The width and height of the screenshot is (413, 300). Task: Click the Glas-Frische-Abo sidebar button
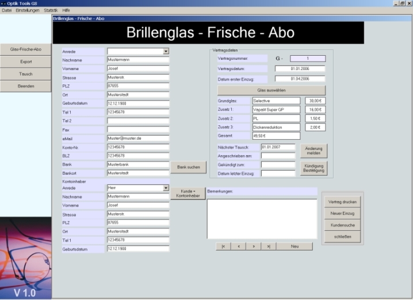pos(26,49)
